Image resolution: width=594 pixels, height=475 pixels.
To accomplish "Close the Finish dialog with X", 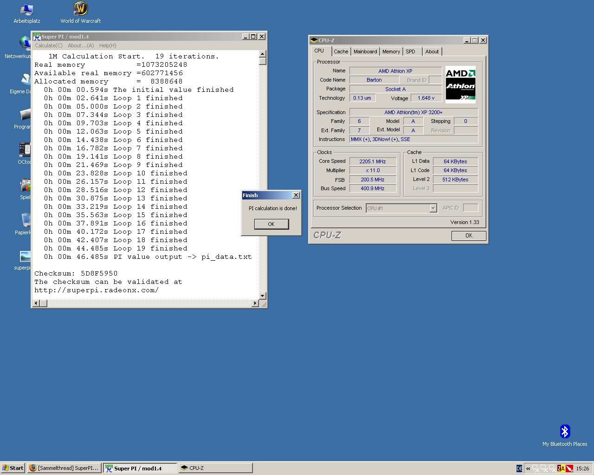I will point(296,195).
